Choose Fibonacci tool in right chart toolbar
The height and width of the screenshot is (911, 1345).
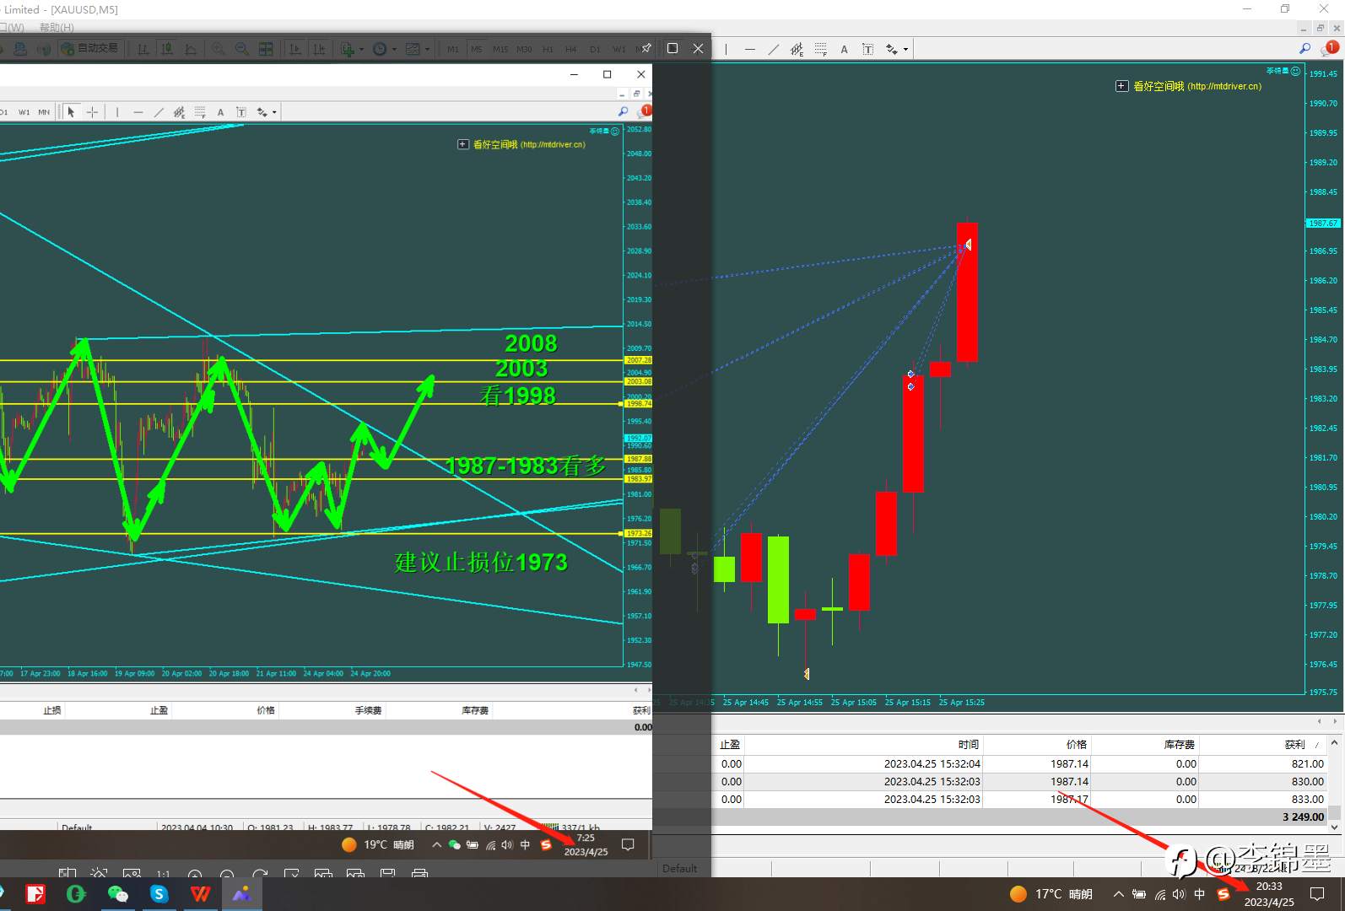(820, 49)
